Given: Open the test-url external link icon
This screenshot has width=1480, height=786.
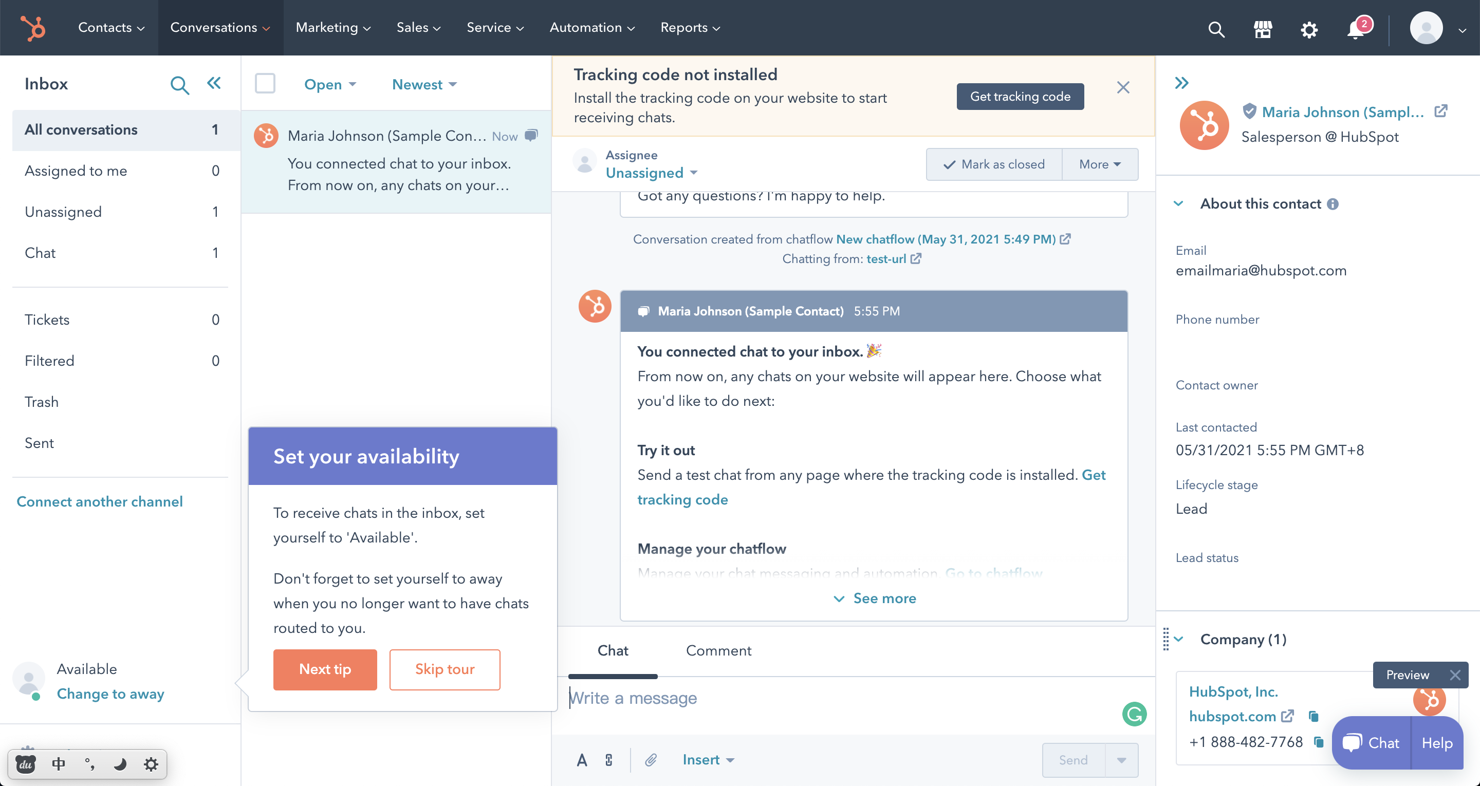Looking at the screenshot, I should [916, 258].
